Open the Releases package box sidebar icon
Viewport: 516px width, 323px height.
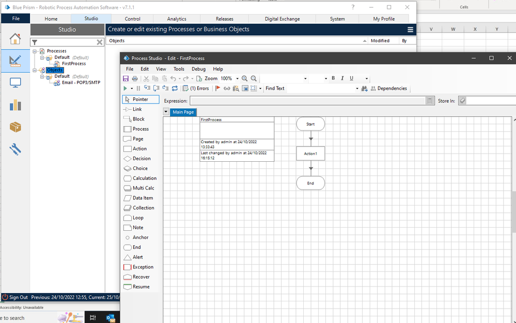pos(15,127)
